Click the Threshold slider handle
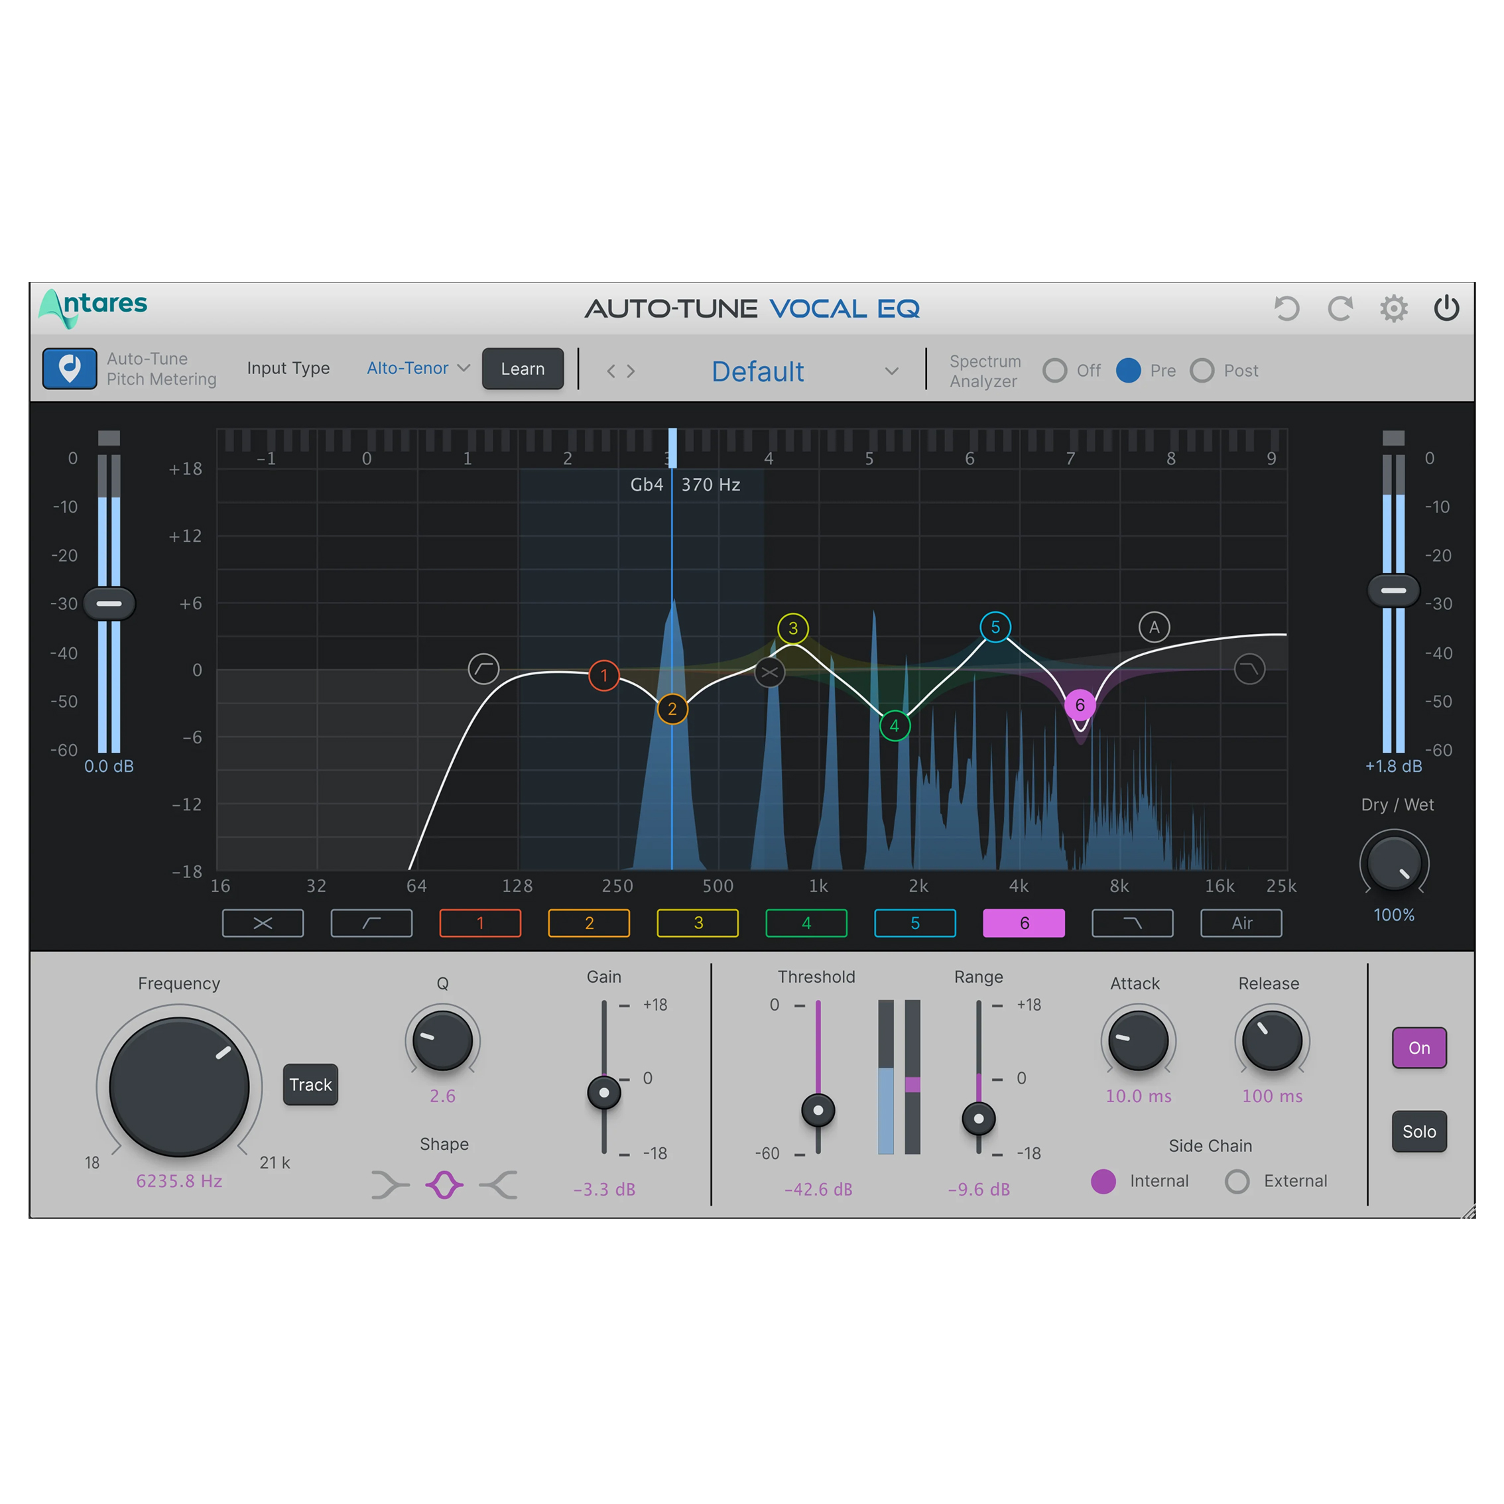The image size is (1504, 1504). [x=818, y=1110]
